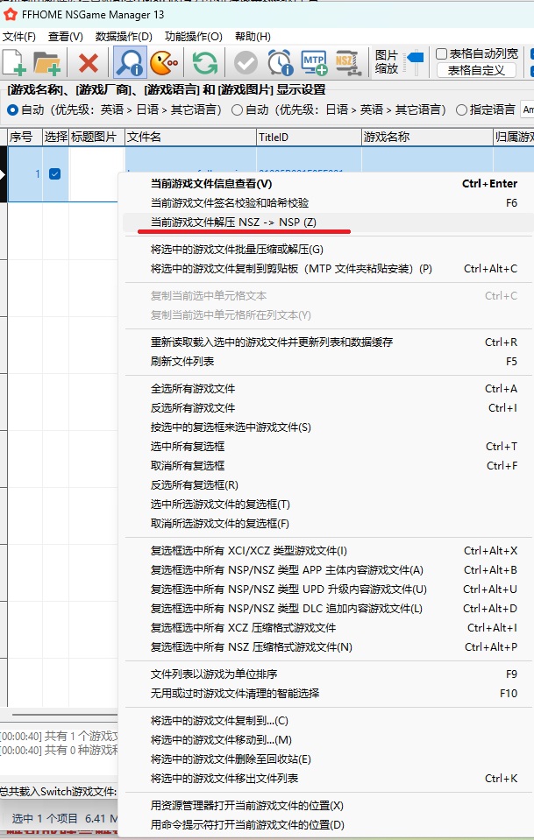Choose 文件列表以游戏为单位排序
The width and height of the screenshot is (534, 840).
pyautogui.click(x=328, y=674)
